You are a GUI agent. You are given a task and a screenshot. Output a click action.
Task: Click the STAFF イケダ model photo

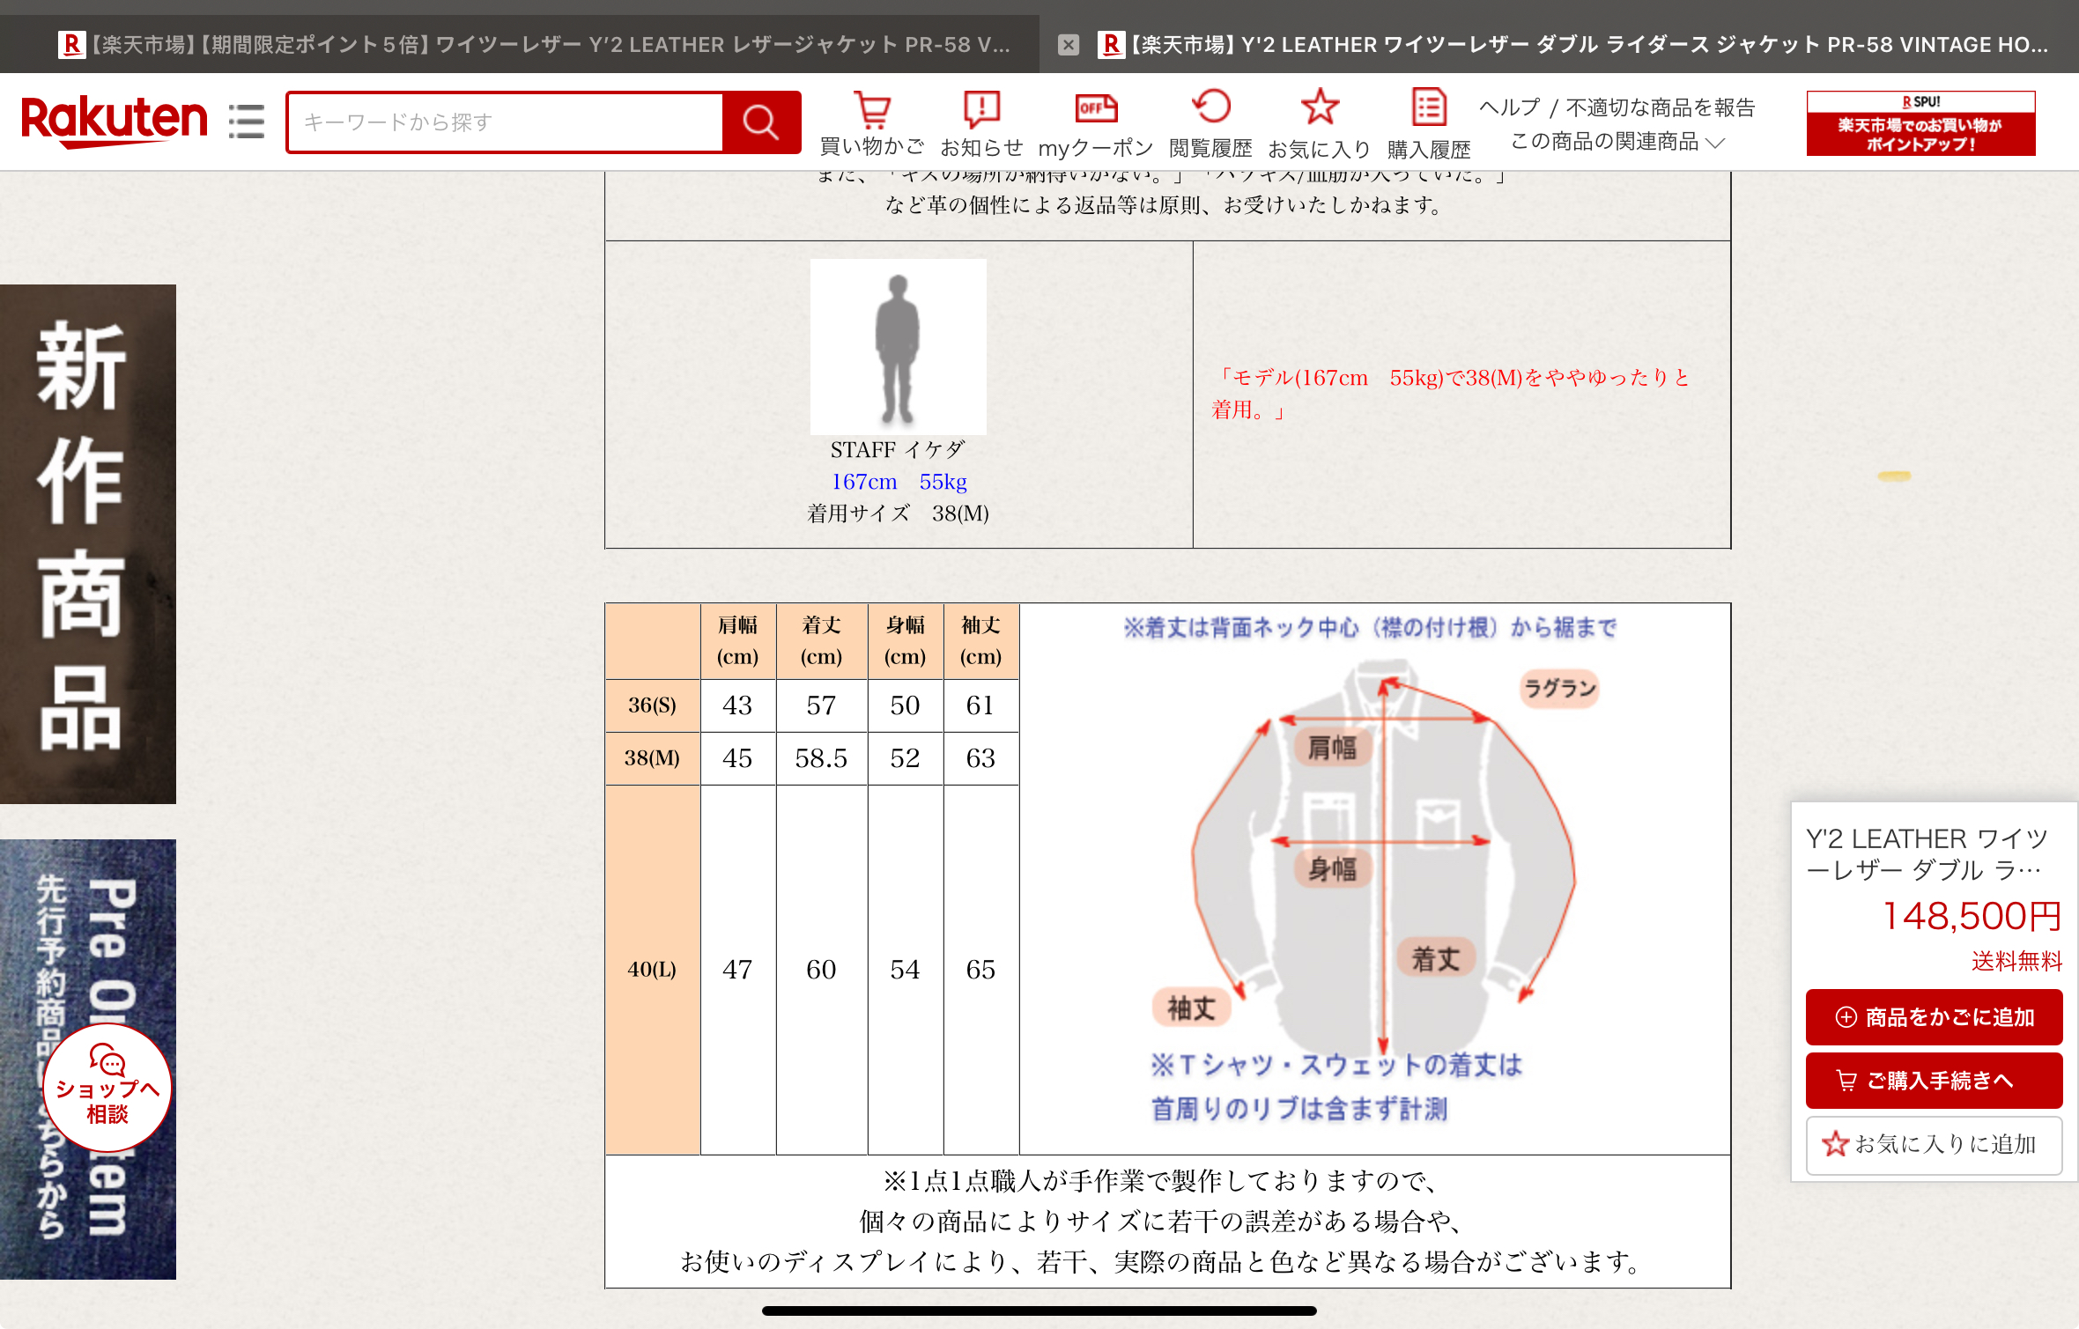(x=898, y=346)
